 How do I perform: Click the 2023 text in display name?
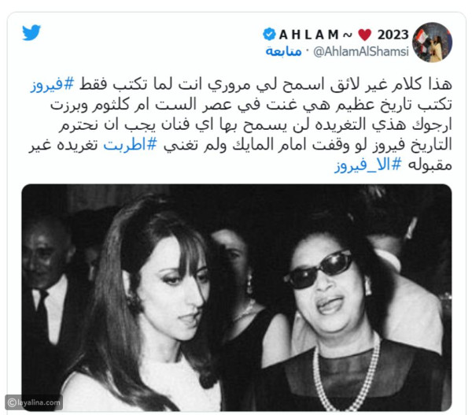click(393, 35)
